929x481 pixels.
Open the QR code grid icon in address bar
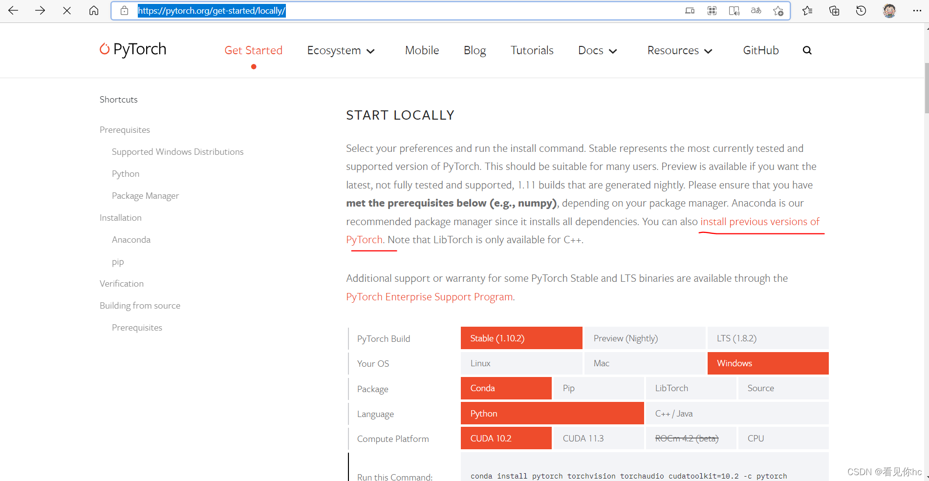pos(712,11)
